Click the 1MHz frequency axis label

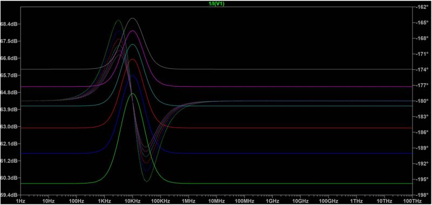tap(188, 201)
